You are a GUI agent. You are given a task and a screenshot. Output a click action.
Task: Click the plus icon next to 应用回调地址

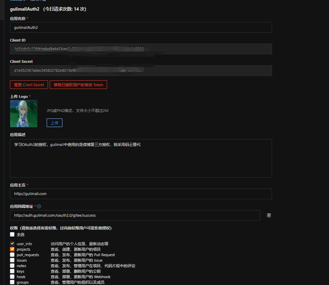click(38, 206)
